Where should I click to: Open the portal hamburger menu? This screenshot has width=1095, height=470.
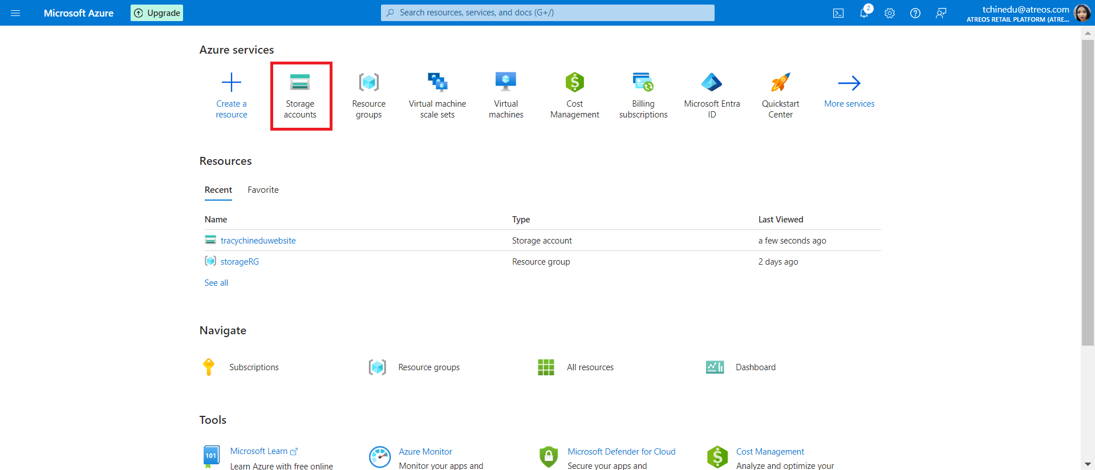click(x=15, y=13)
